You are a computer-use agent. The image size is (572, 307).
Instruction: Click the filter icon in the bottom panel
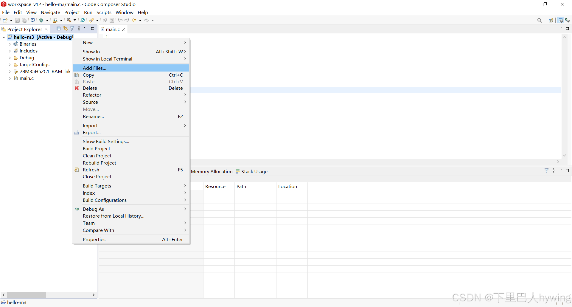(x=546, y=170)
